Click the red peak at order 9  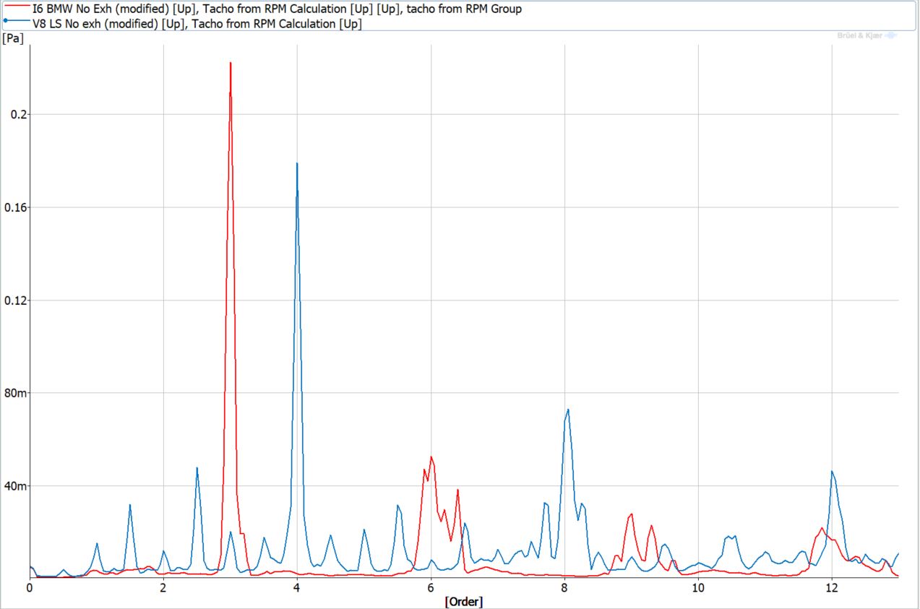631,514
